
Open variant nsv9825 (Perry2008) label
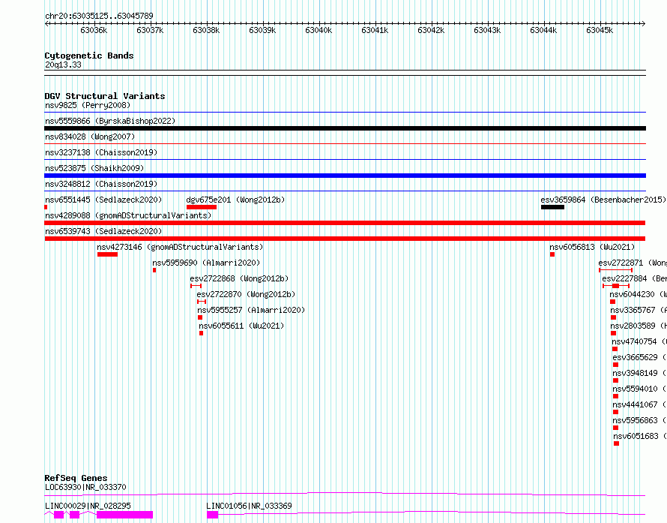pos(88,105)
